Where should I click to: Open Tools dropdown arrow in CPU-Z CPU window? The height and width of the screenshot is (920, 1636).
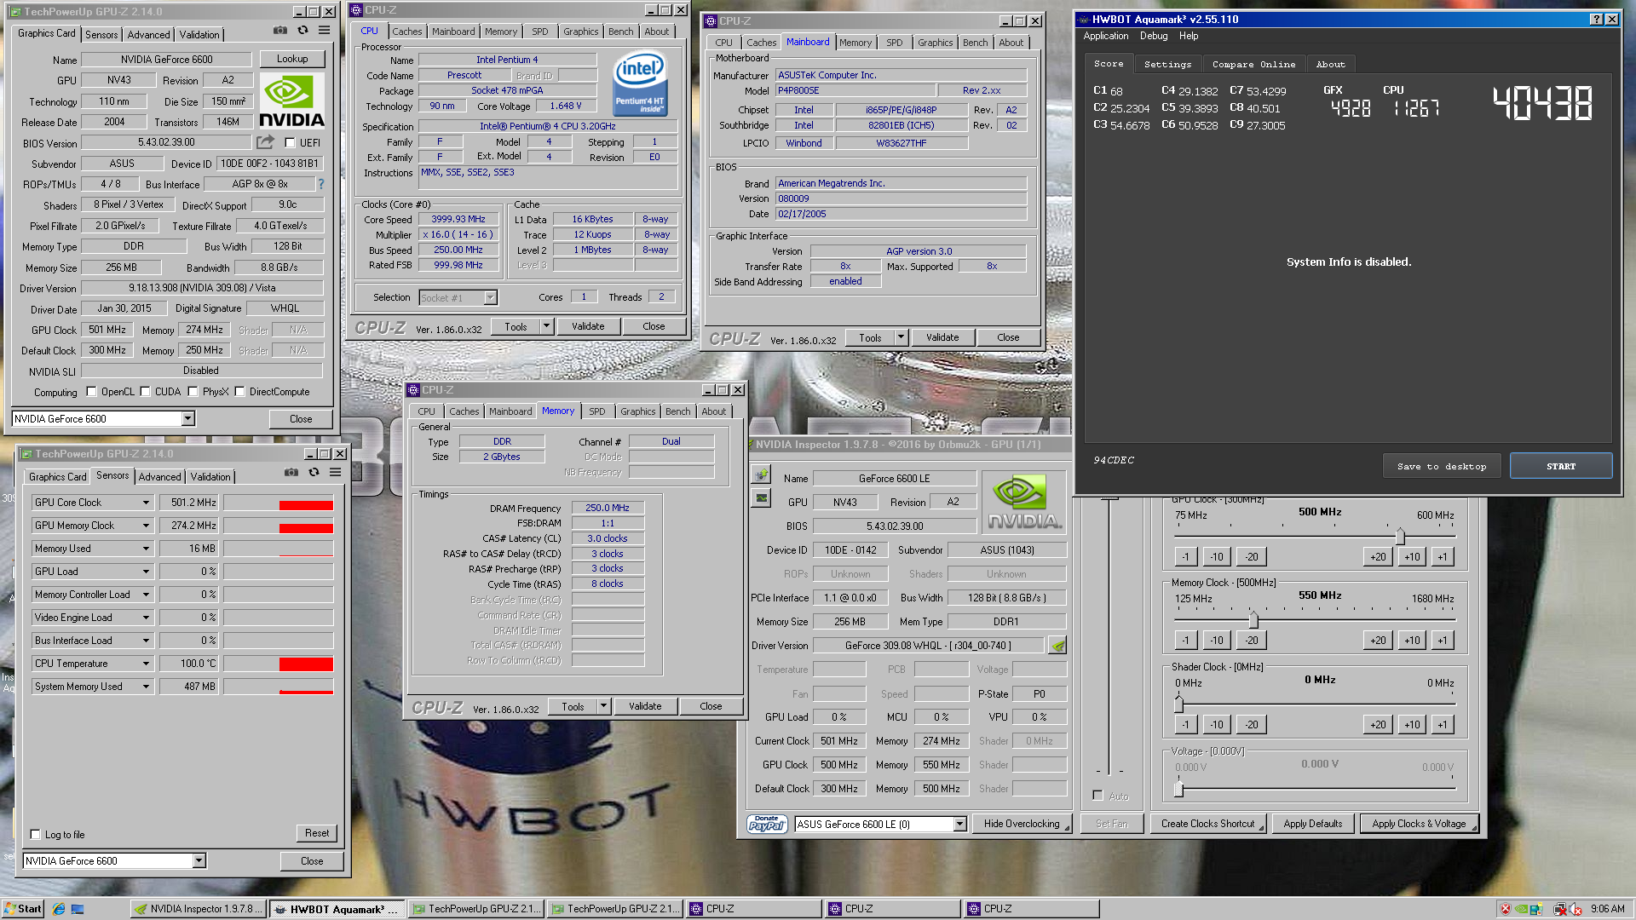tap(546, 326)
